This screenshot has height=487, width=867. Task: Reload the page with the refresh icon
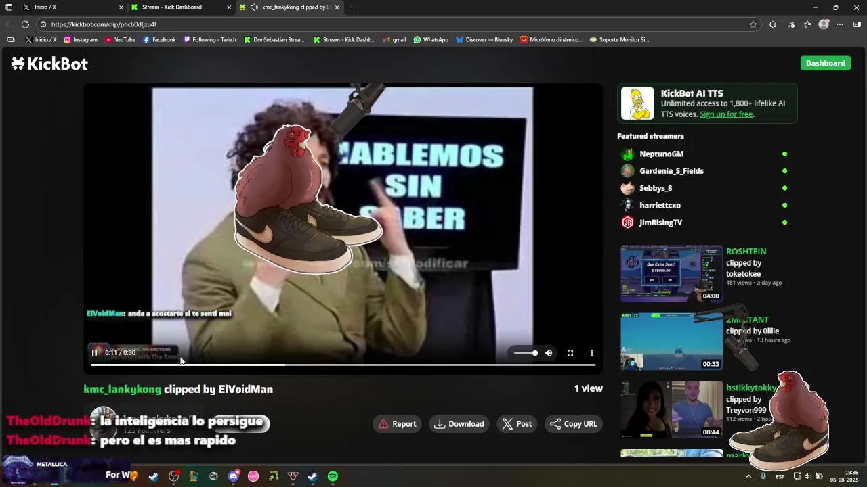pos(25,24)
